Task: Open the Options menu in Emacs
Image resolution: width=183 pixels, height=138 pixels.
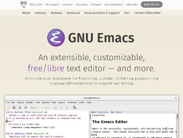Action: click(x=21, y=102)
